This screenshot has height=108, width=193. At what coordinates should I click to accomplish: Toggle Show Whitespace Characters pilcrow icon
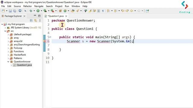coord(103,11)
